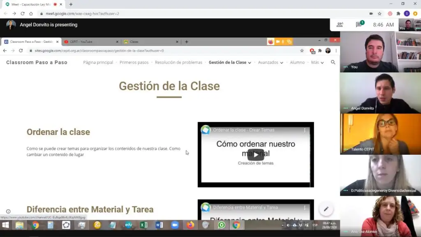Select D.Politicasdegeneroy Diversidadsexual video tile

(x=380, y=175)
